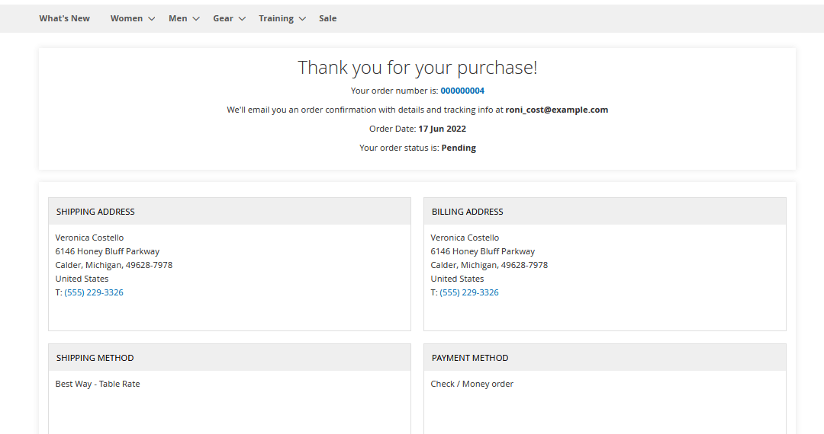Viewport: 824px width, 434px height.
Task: Click the shipping address phone number link
Action: click(94, 292)
